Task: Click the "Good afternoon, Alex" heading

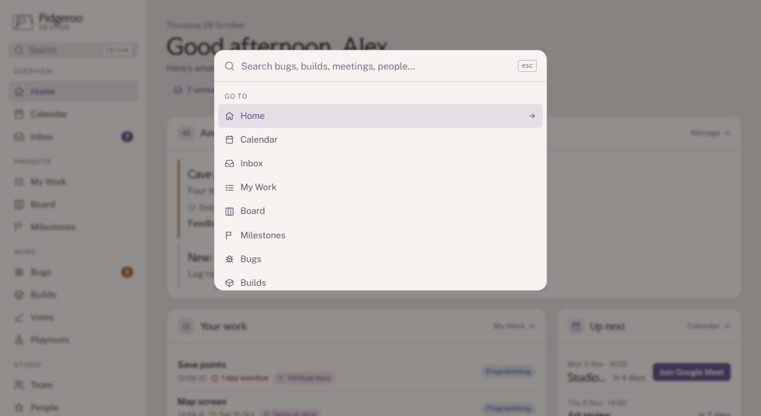Action: point(277,46)
